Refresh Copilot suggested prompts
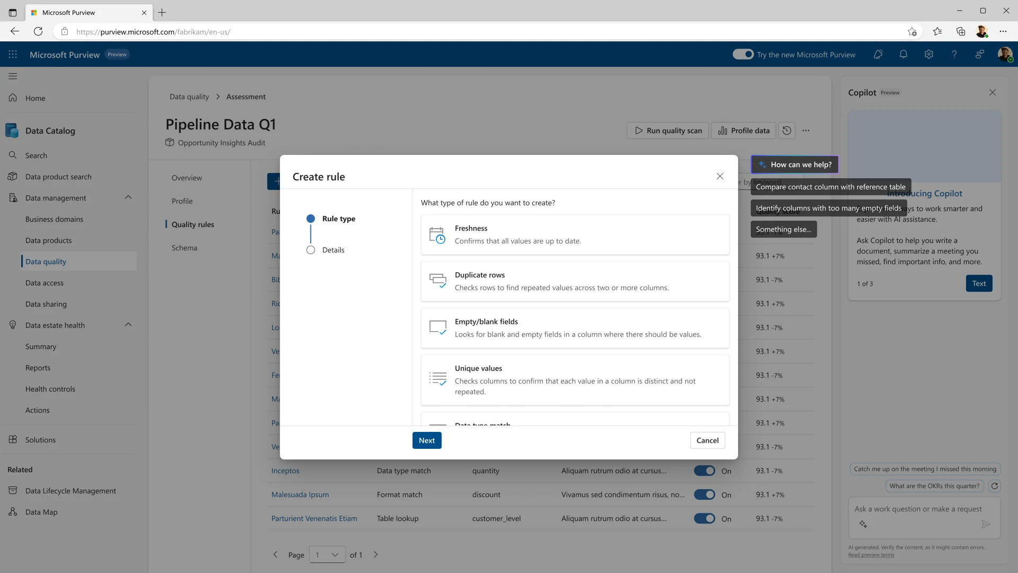The image size is (1018, 573). 995,486
